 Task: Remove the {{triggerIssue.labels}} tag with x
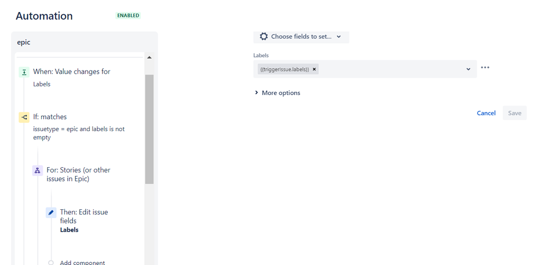314,69
